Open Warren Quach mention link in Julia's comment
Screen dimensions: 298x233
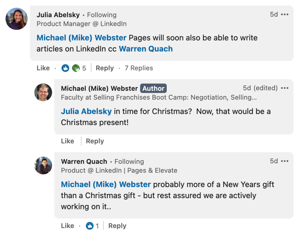146,49
